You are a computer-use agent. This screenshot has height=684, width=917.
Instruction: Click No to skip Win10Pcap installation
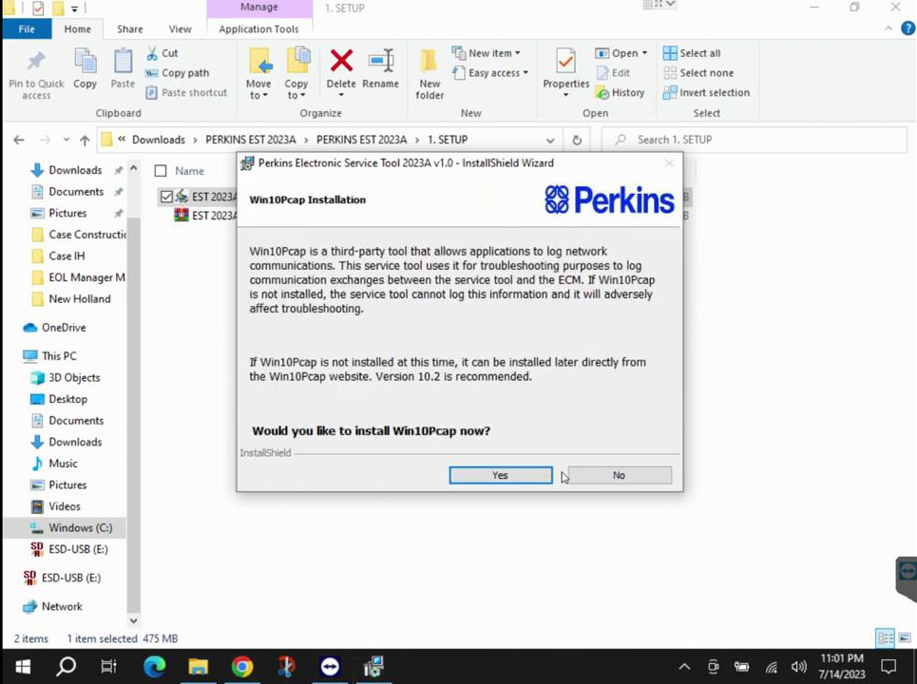pyautogui.click(x=620, y=475)
